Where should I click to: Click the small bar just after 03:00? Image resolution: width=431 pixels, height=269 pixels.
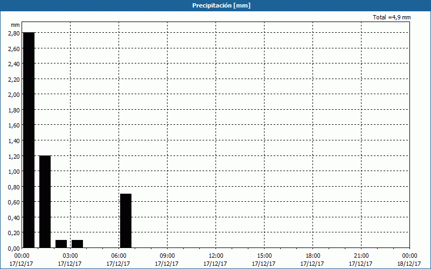tap(77, 244)
